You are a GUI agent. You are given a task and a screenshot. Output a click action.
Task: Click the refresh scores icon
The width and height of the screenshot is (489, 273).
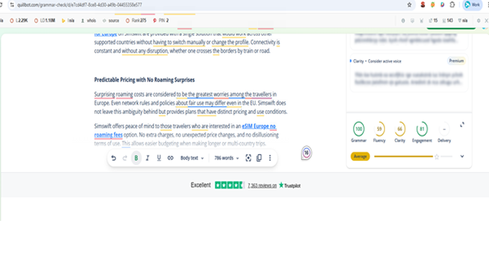(462, 125)
